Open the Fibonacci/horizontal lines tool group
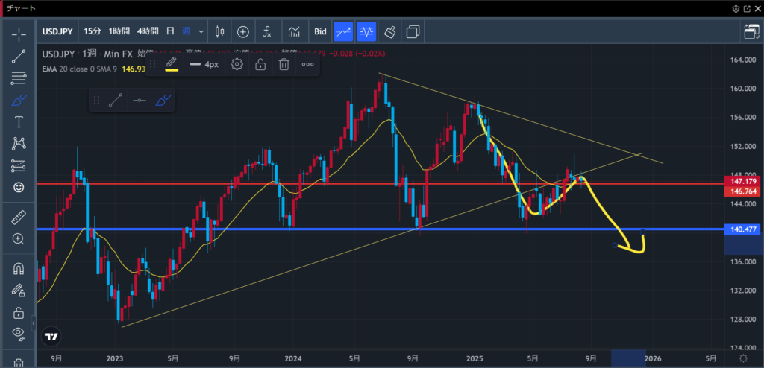Screen dimensions: 764x368 click(19, 78)
